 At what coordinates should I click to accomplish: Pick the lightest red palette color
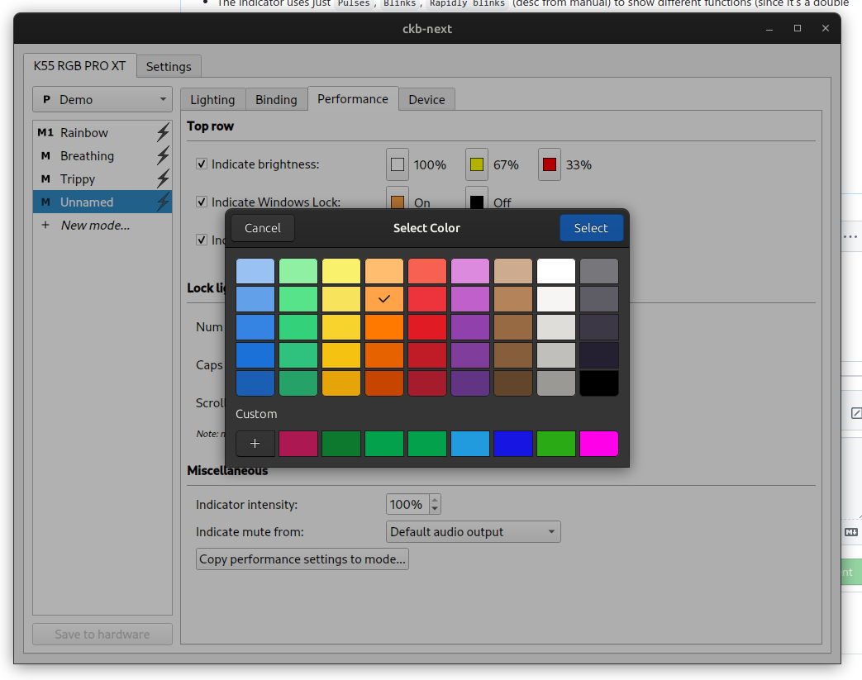427,271
